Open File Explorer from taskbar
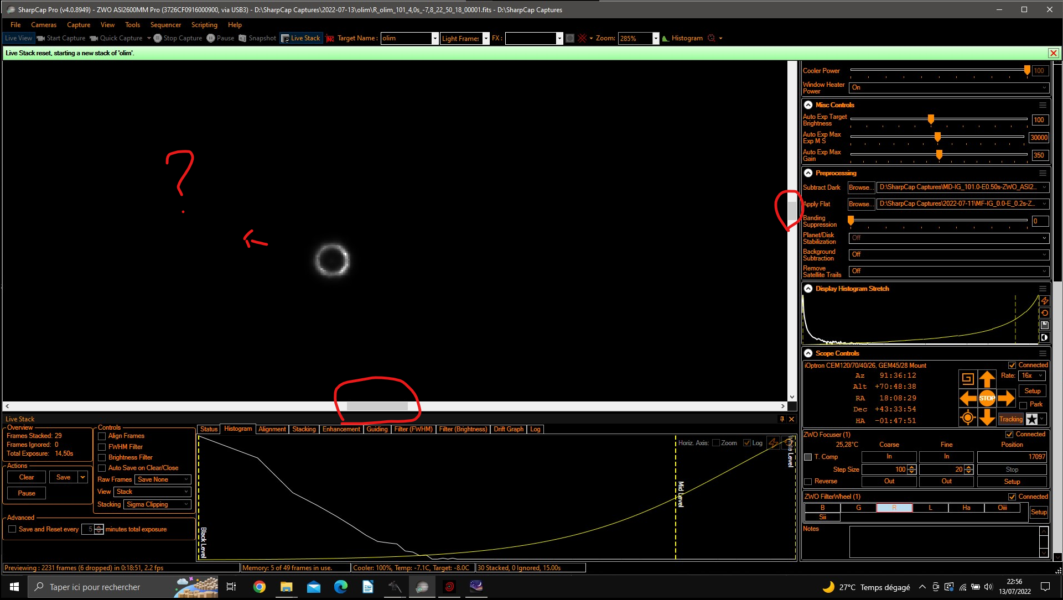The image size is (1063, 600). click(286, 587)
